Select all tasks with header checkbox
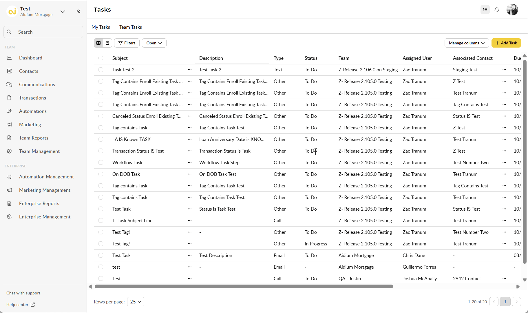This screenshot has width=528, height=313. 101,58
